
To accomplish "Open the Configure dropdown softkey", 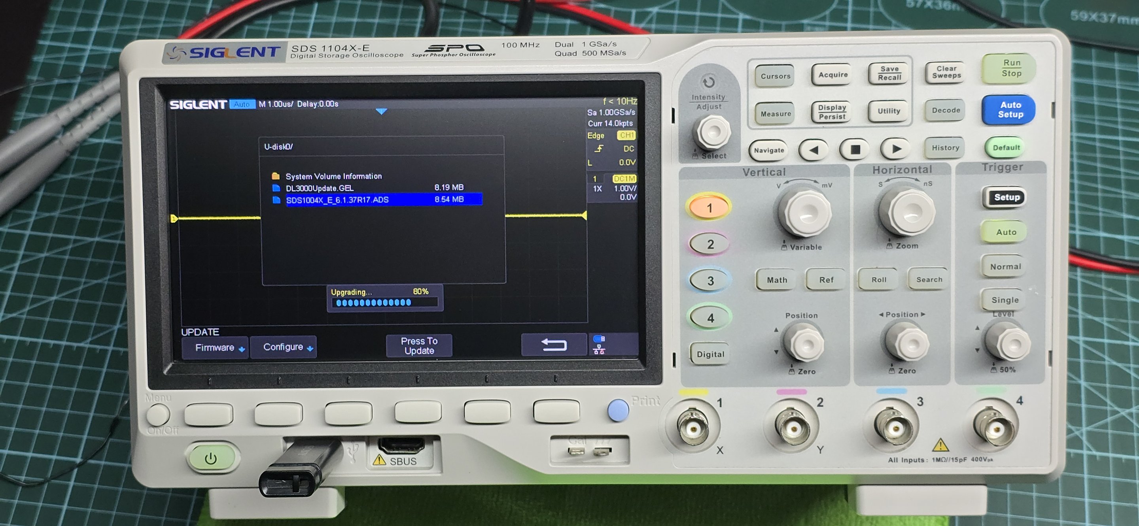I will pyautogui.click(x=284, y=347).
